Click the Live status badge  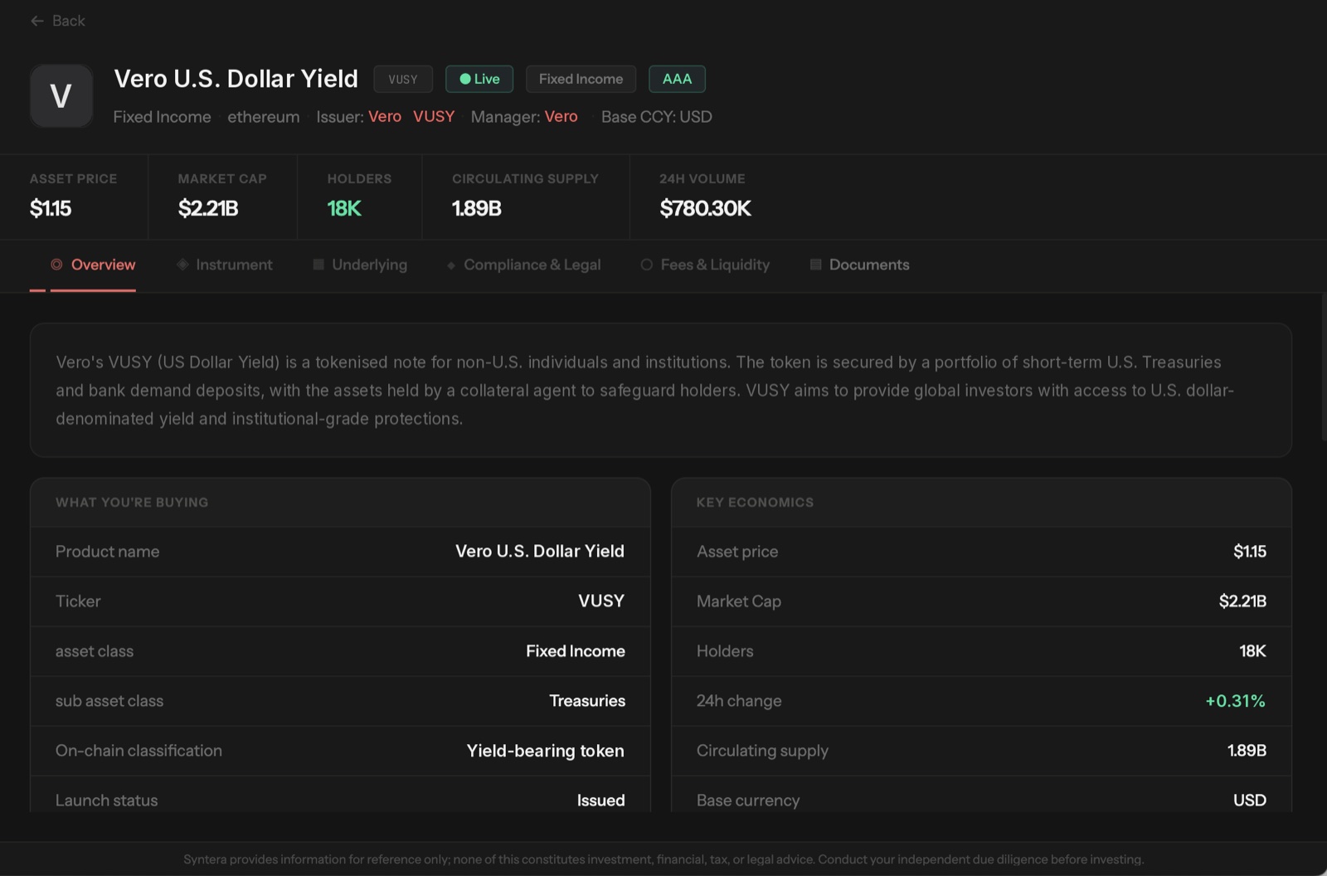pyautogui.click(x=479, y=79)
